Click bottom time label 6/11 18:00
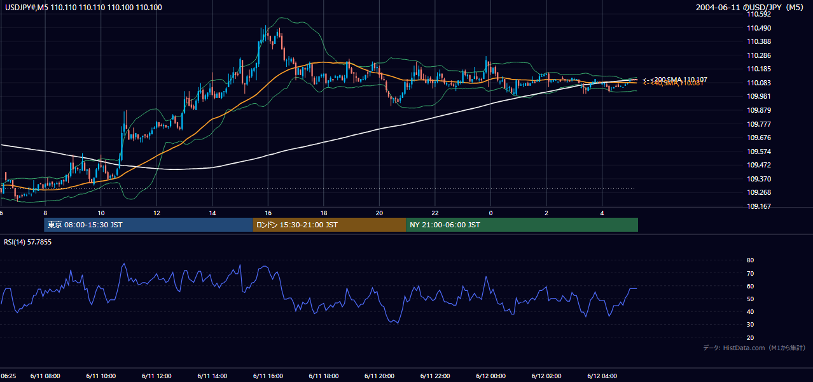Viewport: 813px width, 382px height. pyautogui.click(x=324, y=376)
